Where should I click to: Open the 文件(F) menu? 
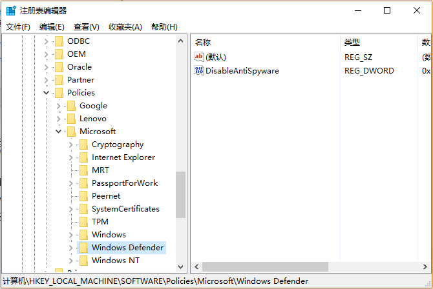tap(18, 26)
